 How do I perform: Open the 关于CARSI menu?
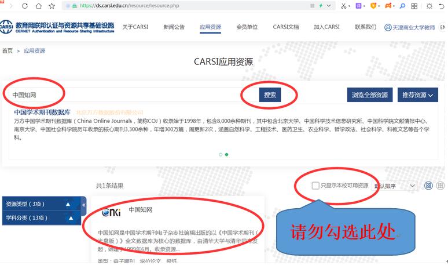click(135, 27)
